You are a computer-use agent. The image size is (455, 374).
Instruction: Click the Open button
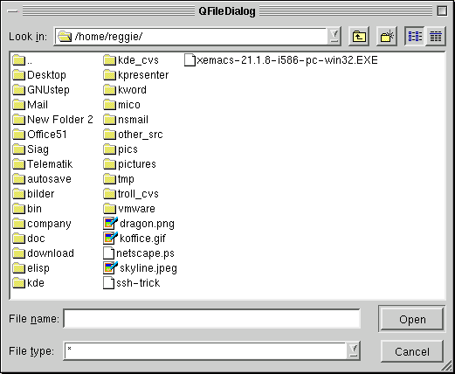412,319
